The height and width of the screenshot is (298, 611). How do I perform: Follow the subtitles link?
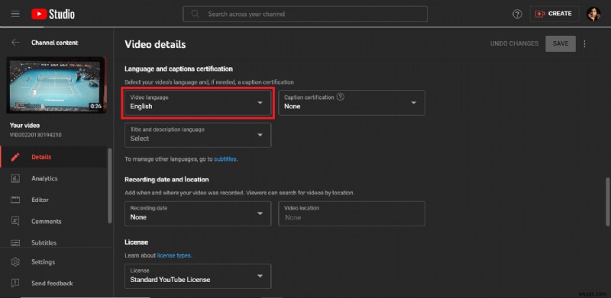pyautogui.click(x=225, y=159)
